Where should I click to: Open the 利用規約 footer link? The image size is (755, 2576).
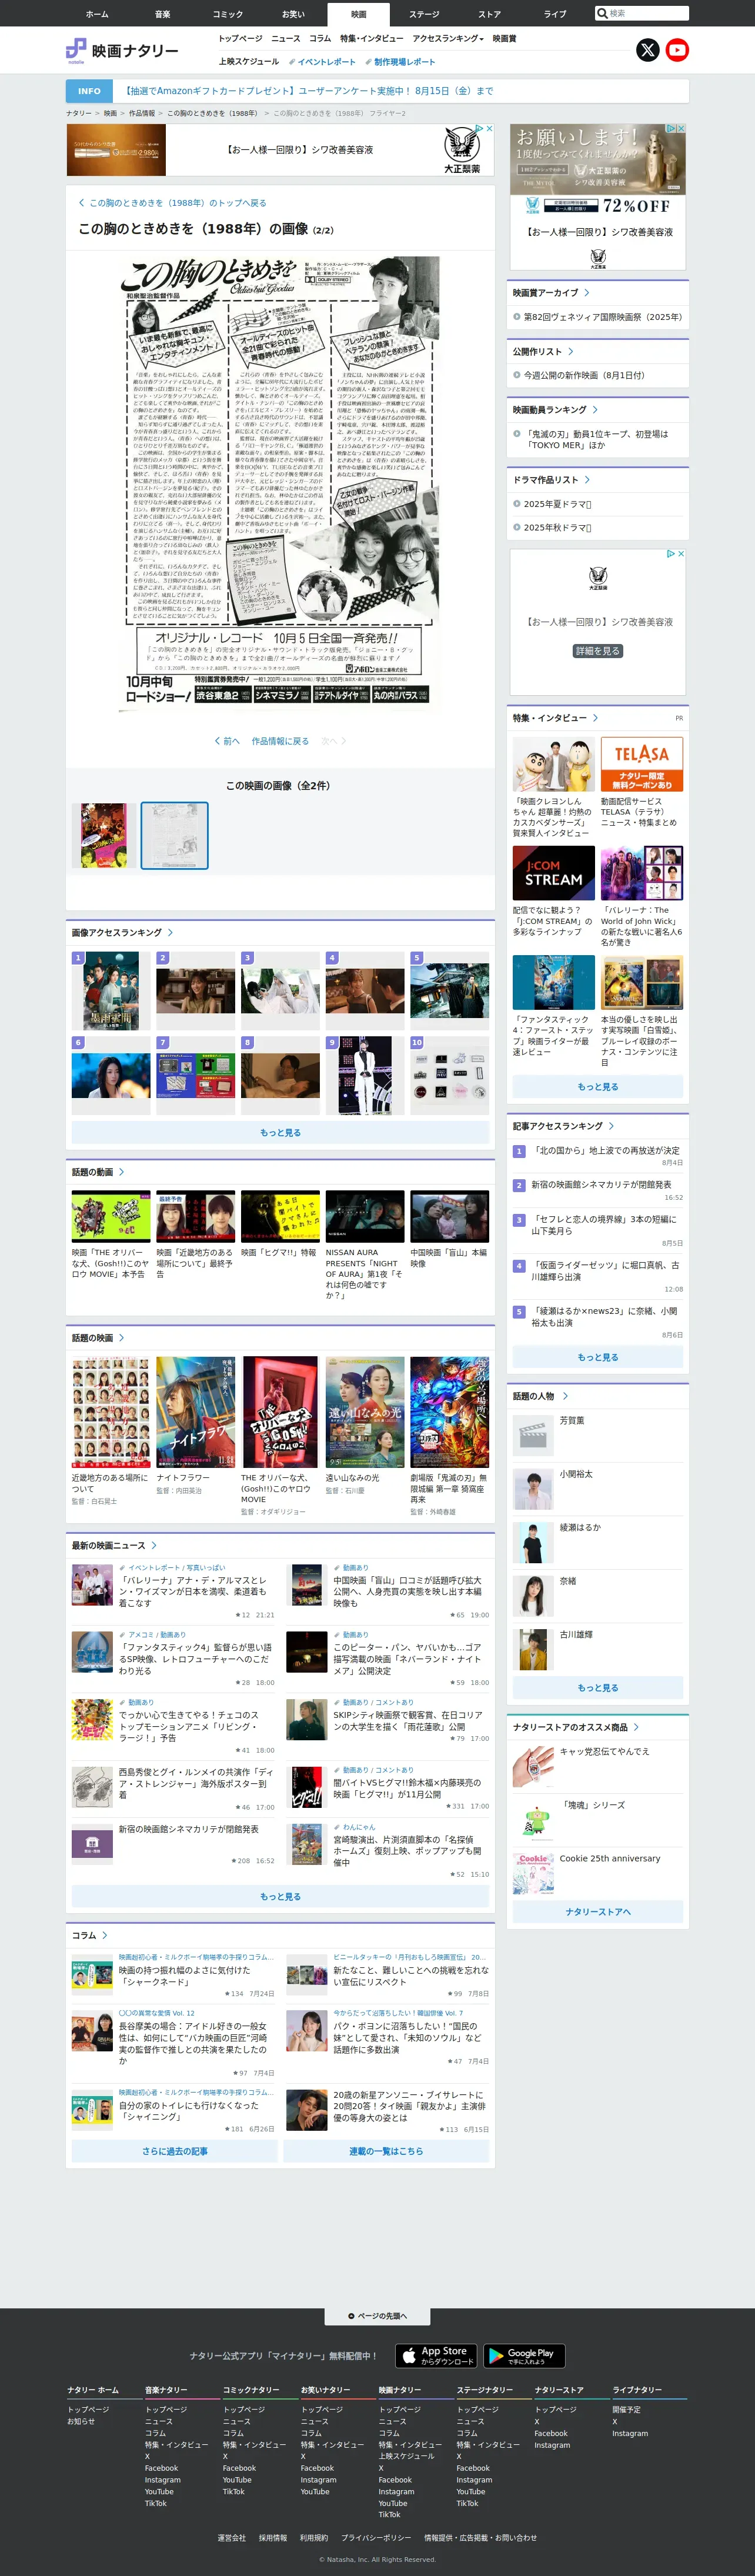pyautogui.click(x=314, y=2537)
